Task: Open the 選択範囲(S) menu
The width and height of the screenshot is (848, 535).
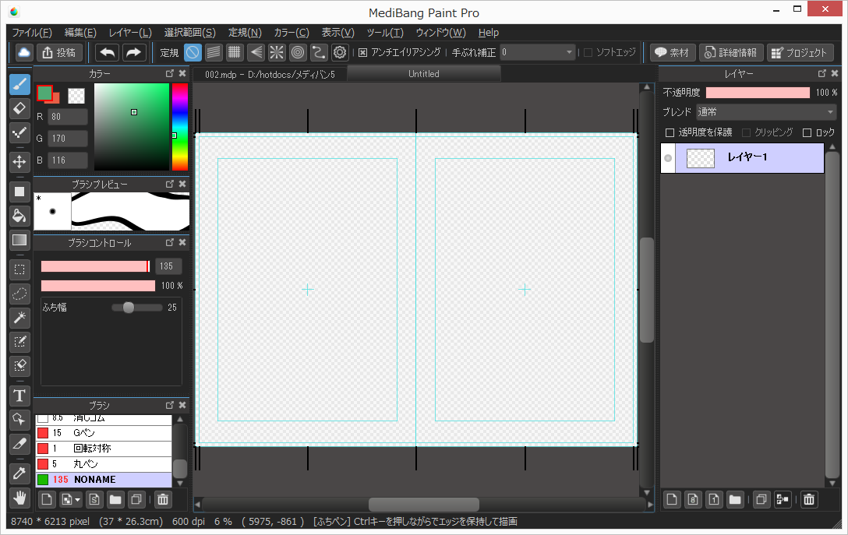Action: 190,33
